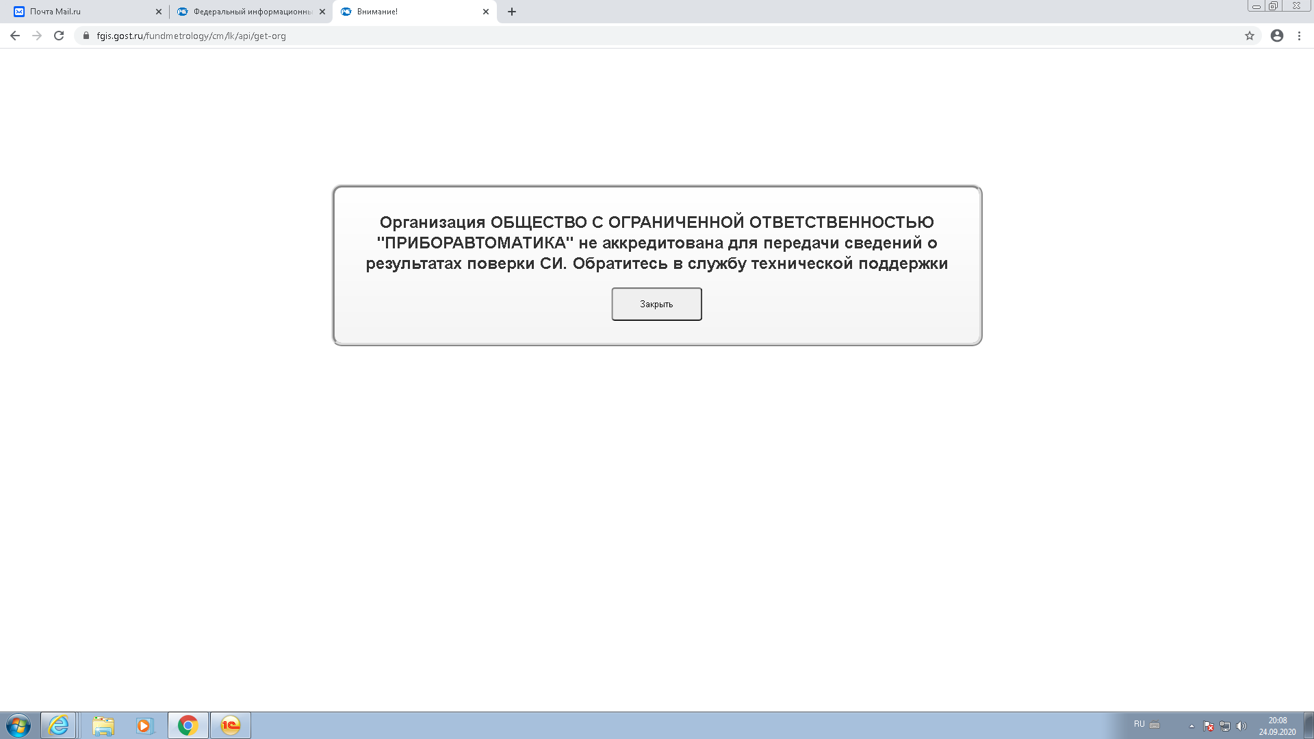Close the Внимание! tab
1314x739 pixels.
tap(486, 12)
